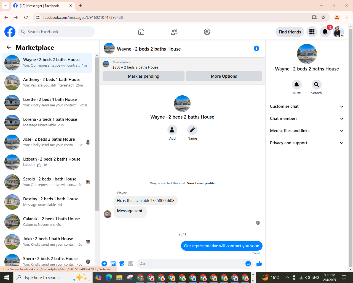This screenshot has width=353, height=283.
Task: Open the Friends icon in top navigation
Action: coord(174,32)
